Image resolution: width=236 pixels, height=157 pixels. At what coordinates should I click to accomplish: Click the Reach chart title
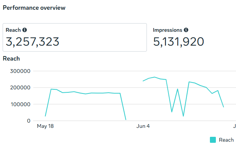click(x=11, y=59)
